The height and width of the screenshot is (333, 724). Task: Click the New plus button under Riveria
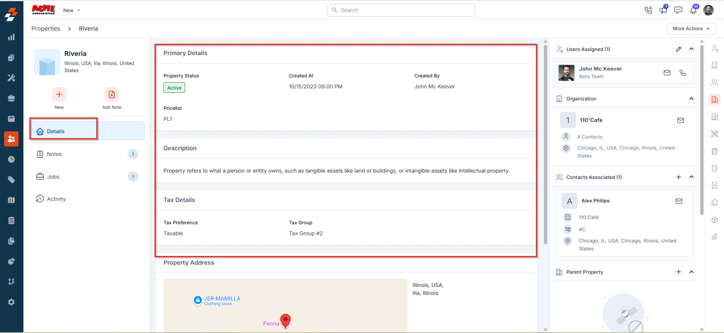click(x=59, y=94)
